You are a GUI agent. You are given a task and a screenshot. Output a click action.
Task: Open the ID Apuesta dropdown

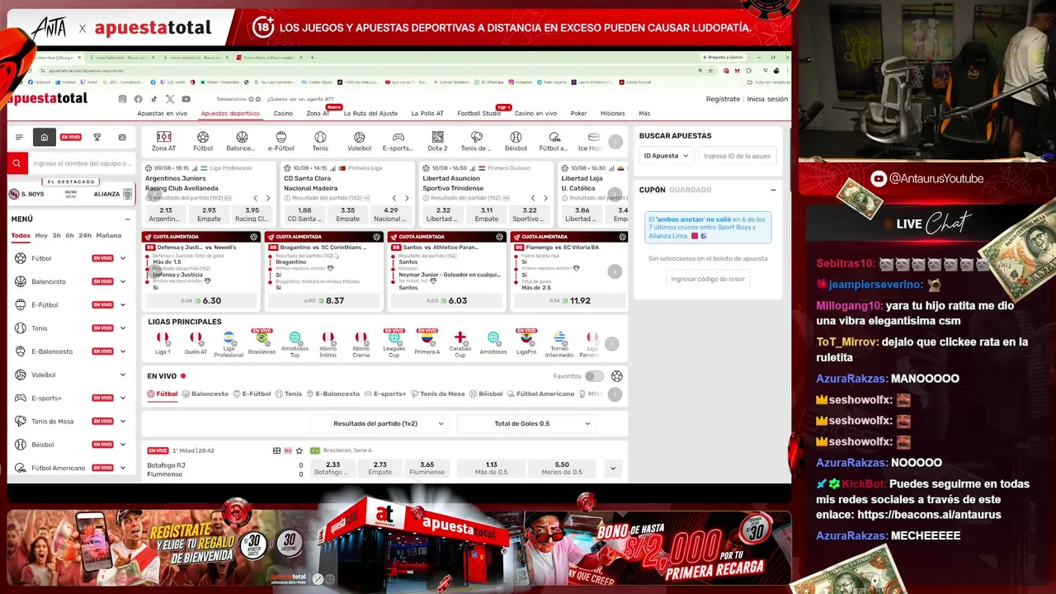(665, 155)
